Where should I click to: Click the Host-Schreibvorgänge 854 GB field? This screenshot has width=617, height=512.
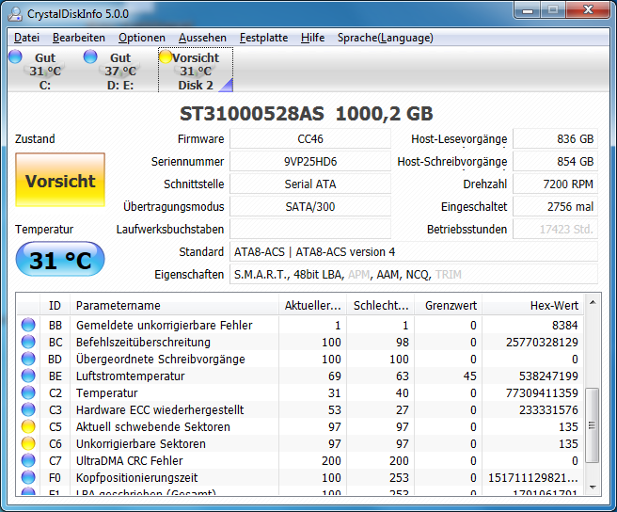(555, 162)
